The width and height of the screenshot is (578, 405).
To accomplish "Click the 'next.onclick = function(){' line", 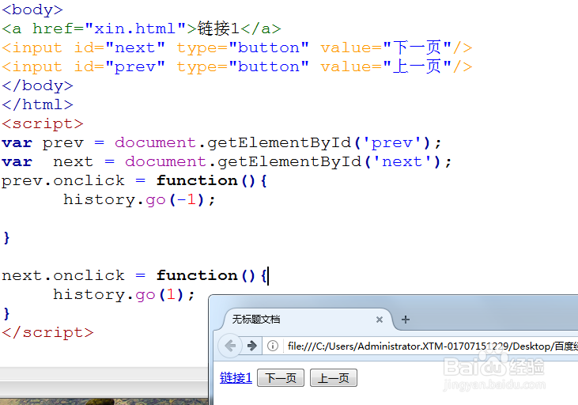I will pyautogui.click(x=134, y=275).
